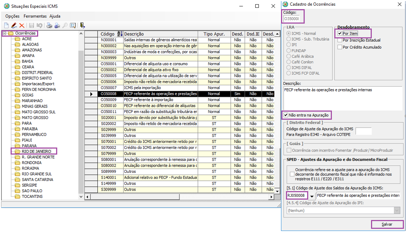Select the ICMS - Normal radio button
The width and height of the screenshot is (406, 232).
(x=289, y=33)
